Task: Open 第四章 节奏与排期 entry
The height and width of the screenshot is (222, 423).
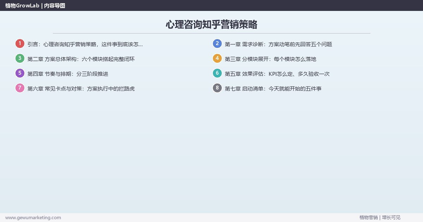Action: [68, 74]
